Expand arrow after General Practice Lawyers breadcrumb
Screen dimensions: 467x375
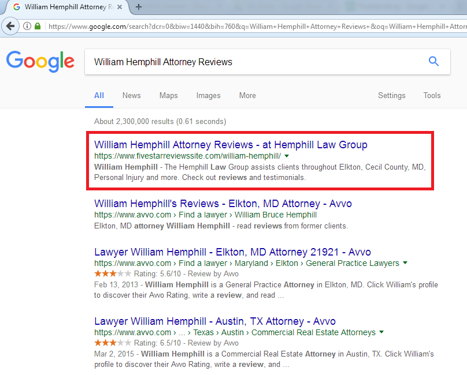coord(405,263)
